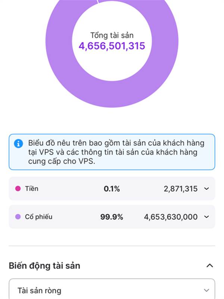Collapse the Biến động tài sản section
The image size is (224, 299).
point(209,266)
